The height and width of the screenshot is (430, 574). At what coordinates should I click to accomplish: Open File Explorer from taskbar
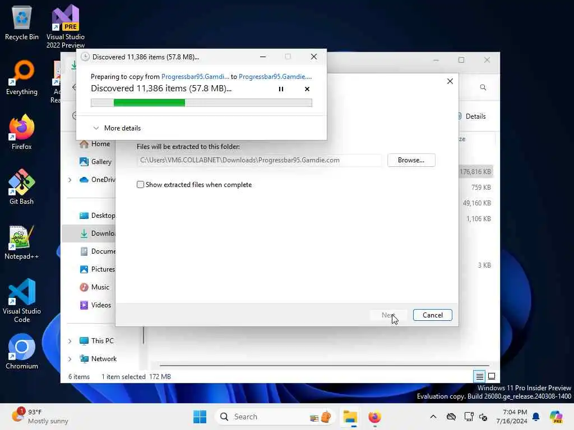click(x=350, y=417)
